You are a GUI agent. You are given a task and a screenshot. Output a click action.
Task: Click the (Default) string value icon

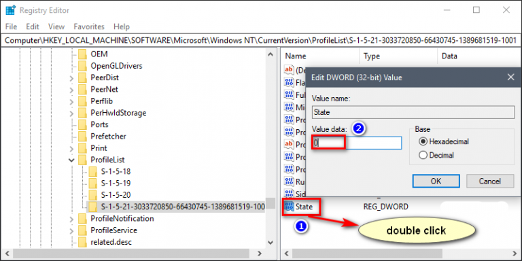[x=289, y=70]
